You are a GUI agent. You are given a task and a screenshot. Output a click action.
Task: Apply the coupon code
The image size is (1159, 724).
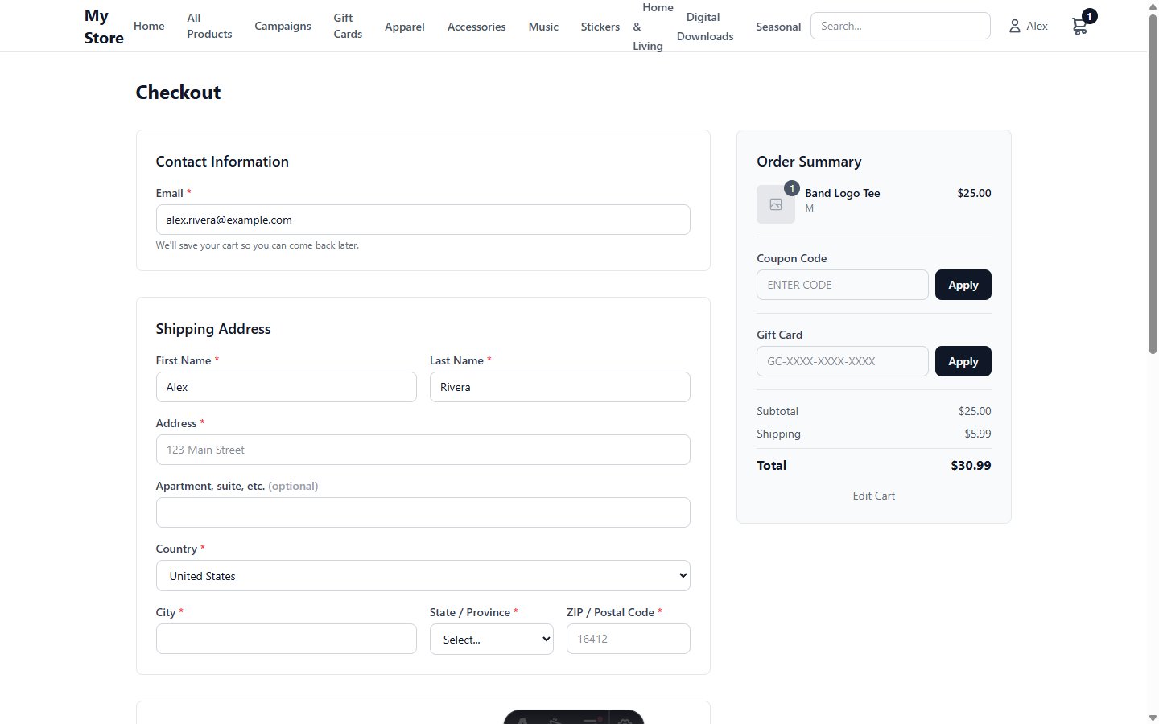click(x=963, y=285)
